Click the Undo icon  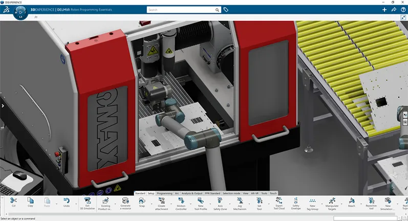click(67, 201)
